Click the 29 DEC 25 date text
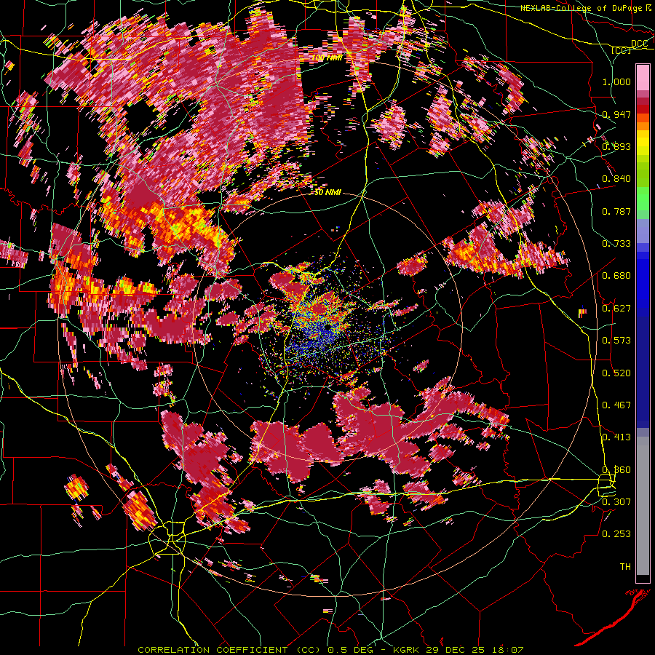The image size is (655, 655). pos(456,650)
